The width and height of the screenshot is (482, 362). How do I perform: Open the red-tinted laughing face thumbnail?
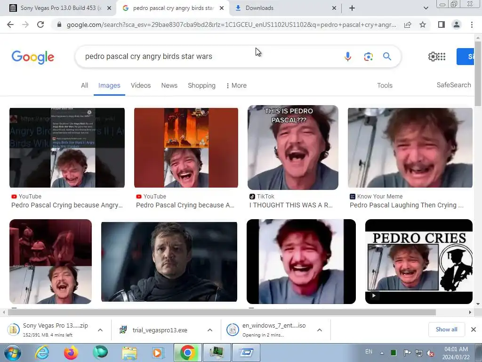(x=301, y=262)
